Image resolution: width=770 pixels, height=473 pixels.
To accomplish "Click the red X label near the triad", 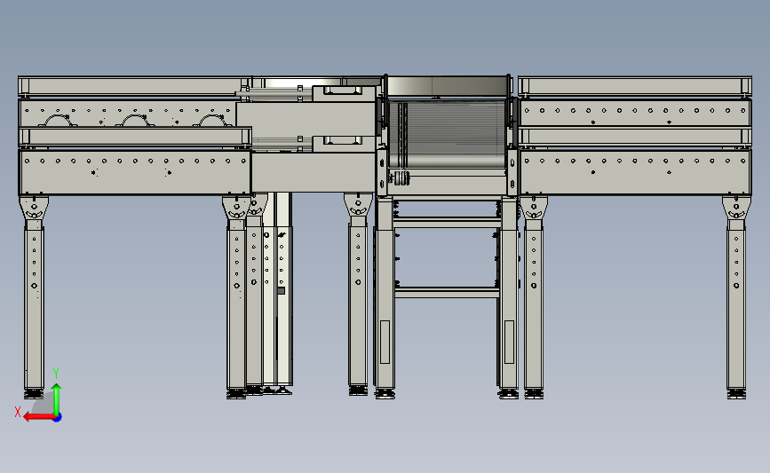I will tap(18, 412).
